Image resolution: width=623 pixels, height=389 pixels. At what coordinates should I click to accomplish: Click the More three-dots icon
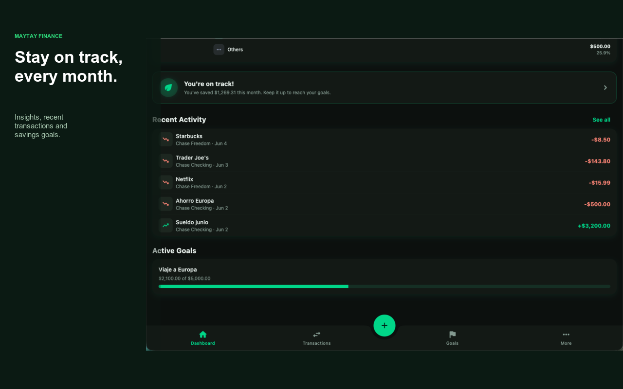[x=566, y=335]
